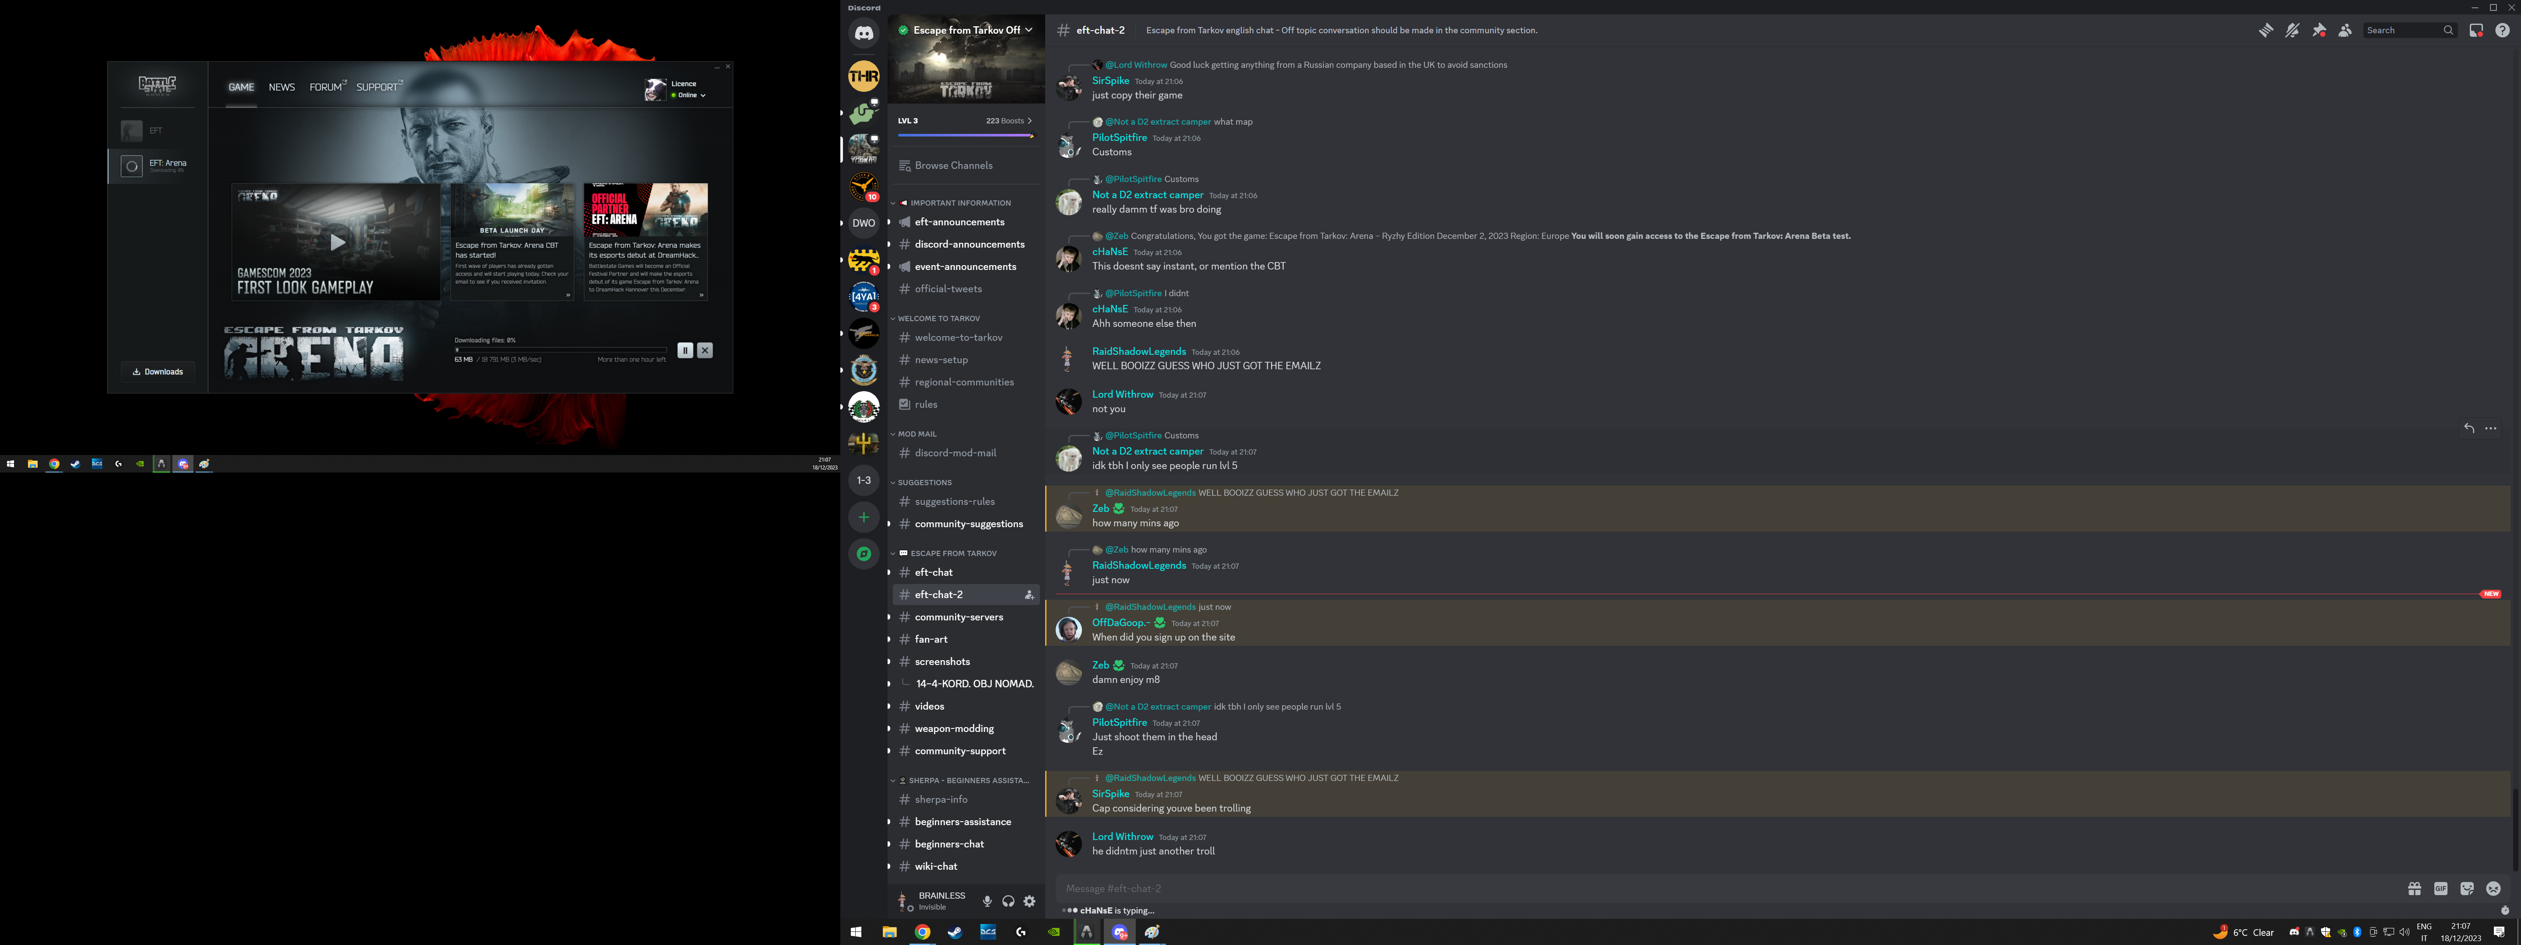Screen dimensions: 2521x945
Task: Open the DreamHack esports debut news card
Action: pyautogui.click(x=646, y=241)
